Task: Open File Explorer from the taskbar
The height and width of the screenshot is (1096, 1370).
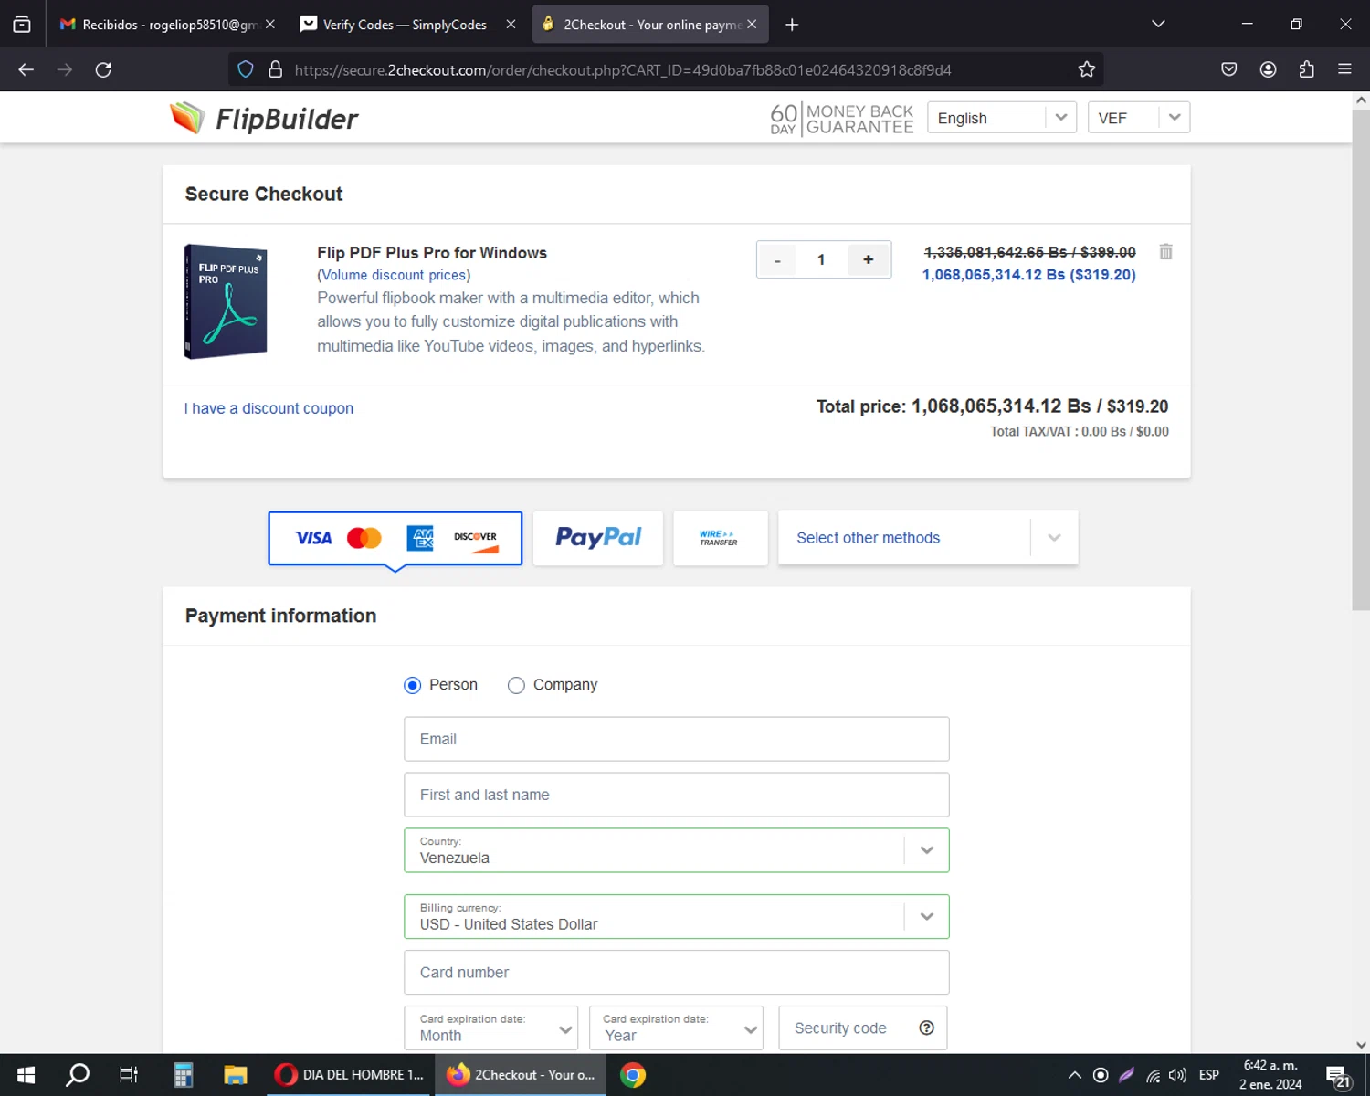Action: click(236, 1075)
